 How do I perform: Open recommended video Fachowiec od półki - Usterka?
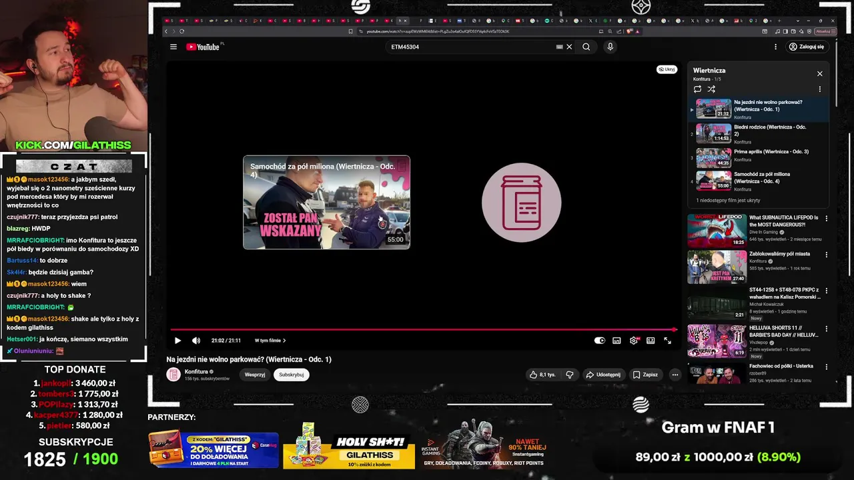[754, 373]
